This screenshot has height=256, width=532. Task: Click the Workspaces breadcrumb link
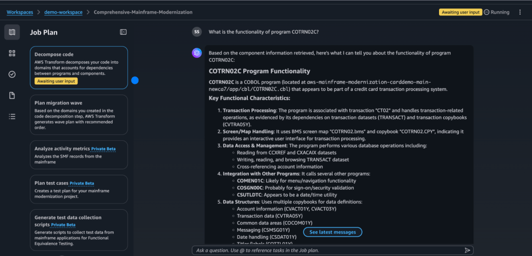pyautogui.click(x=21, y=12)
